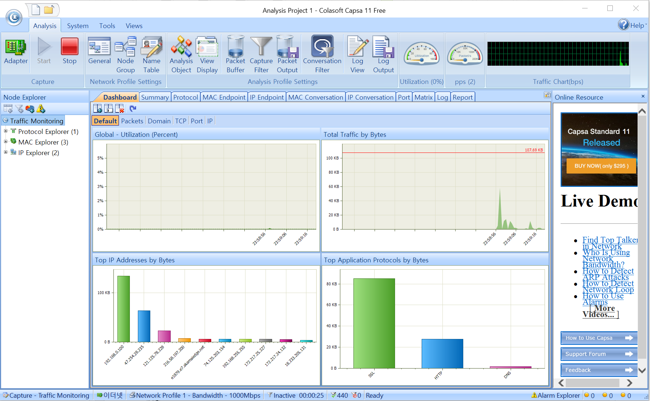Viewport: 650px width, 401px height.
Task: Open the Adapter settings icon
Action: point(16,51)
